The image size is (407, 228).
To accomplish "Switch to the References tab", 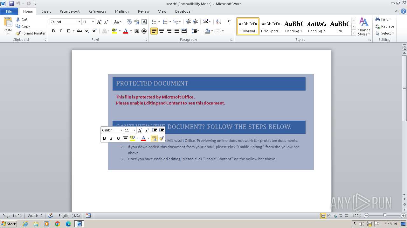I will click(x=97, y=11).
